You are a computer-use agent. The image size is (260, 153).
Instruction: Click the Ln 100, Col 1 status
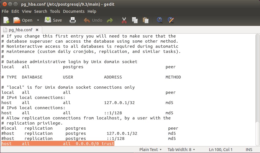(x=221, y=150)
